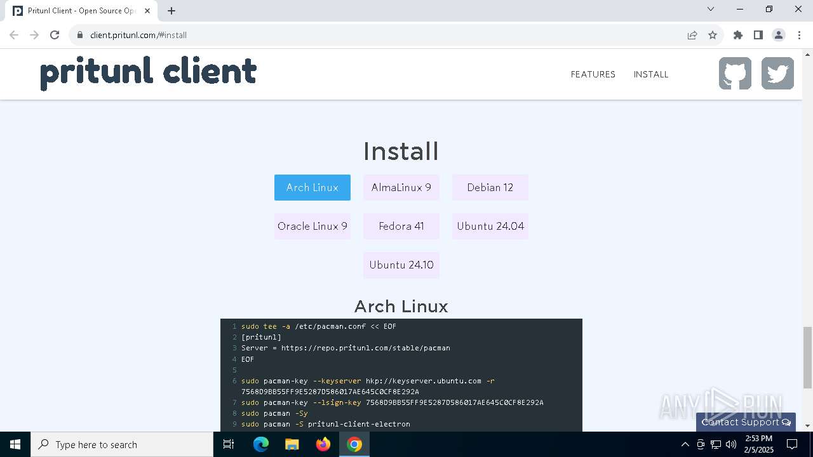This screenshot has height=457, width=813.
Task: Open the clock showing 2:53 PM
Action: click(759, 444)
